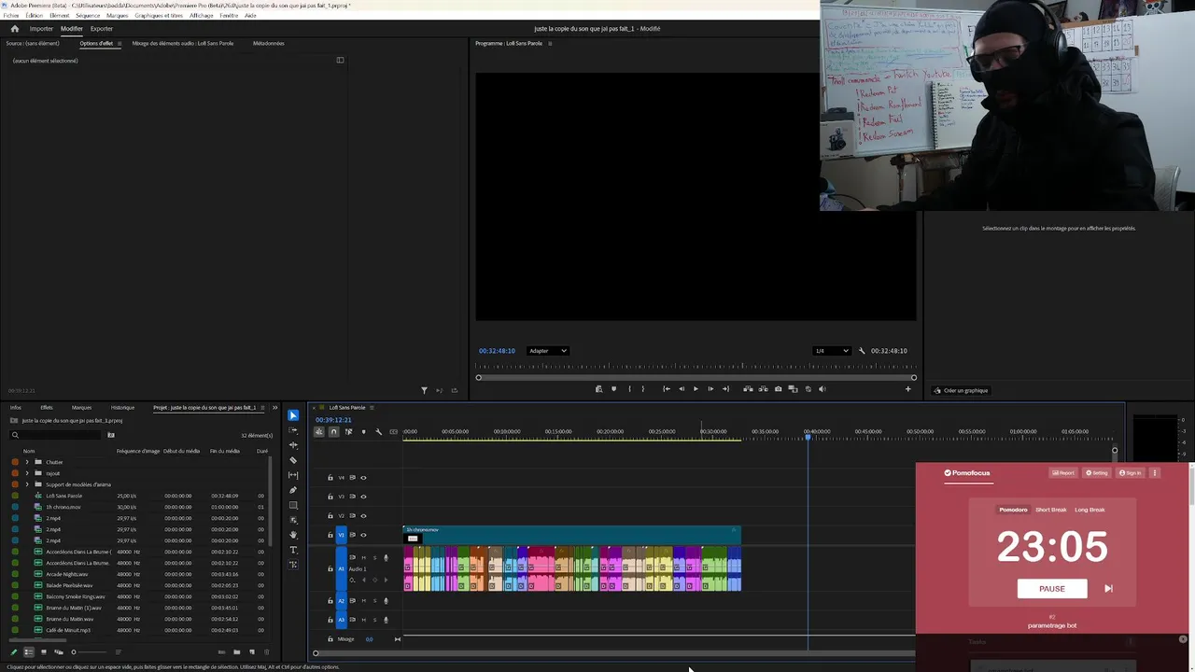Switch to the Historique tab

(122, 408)
